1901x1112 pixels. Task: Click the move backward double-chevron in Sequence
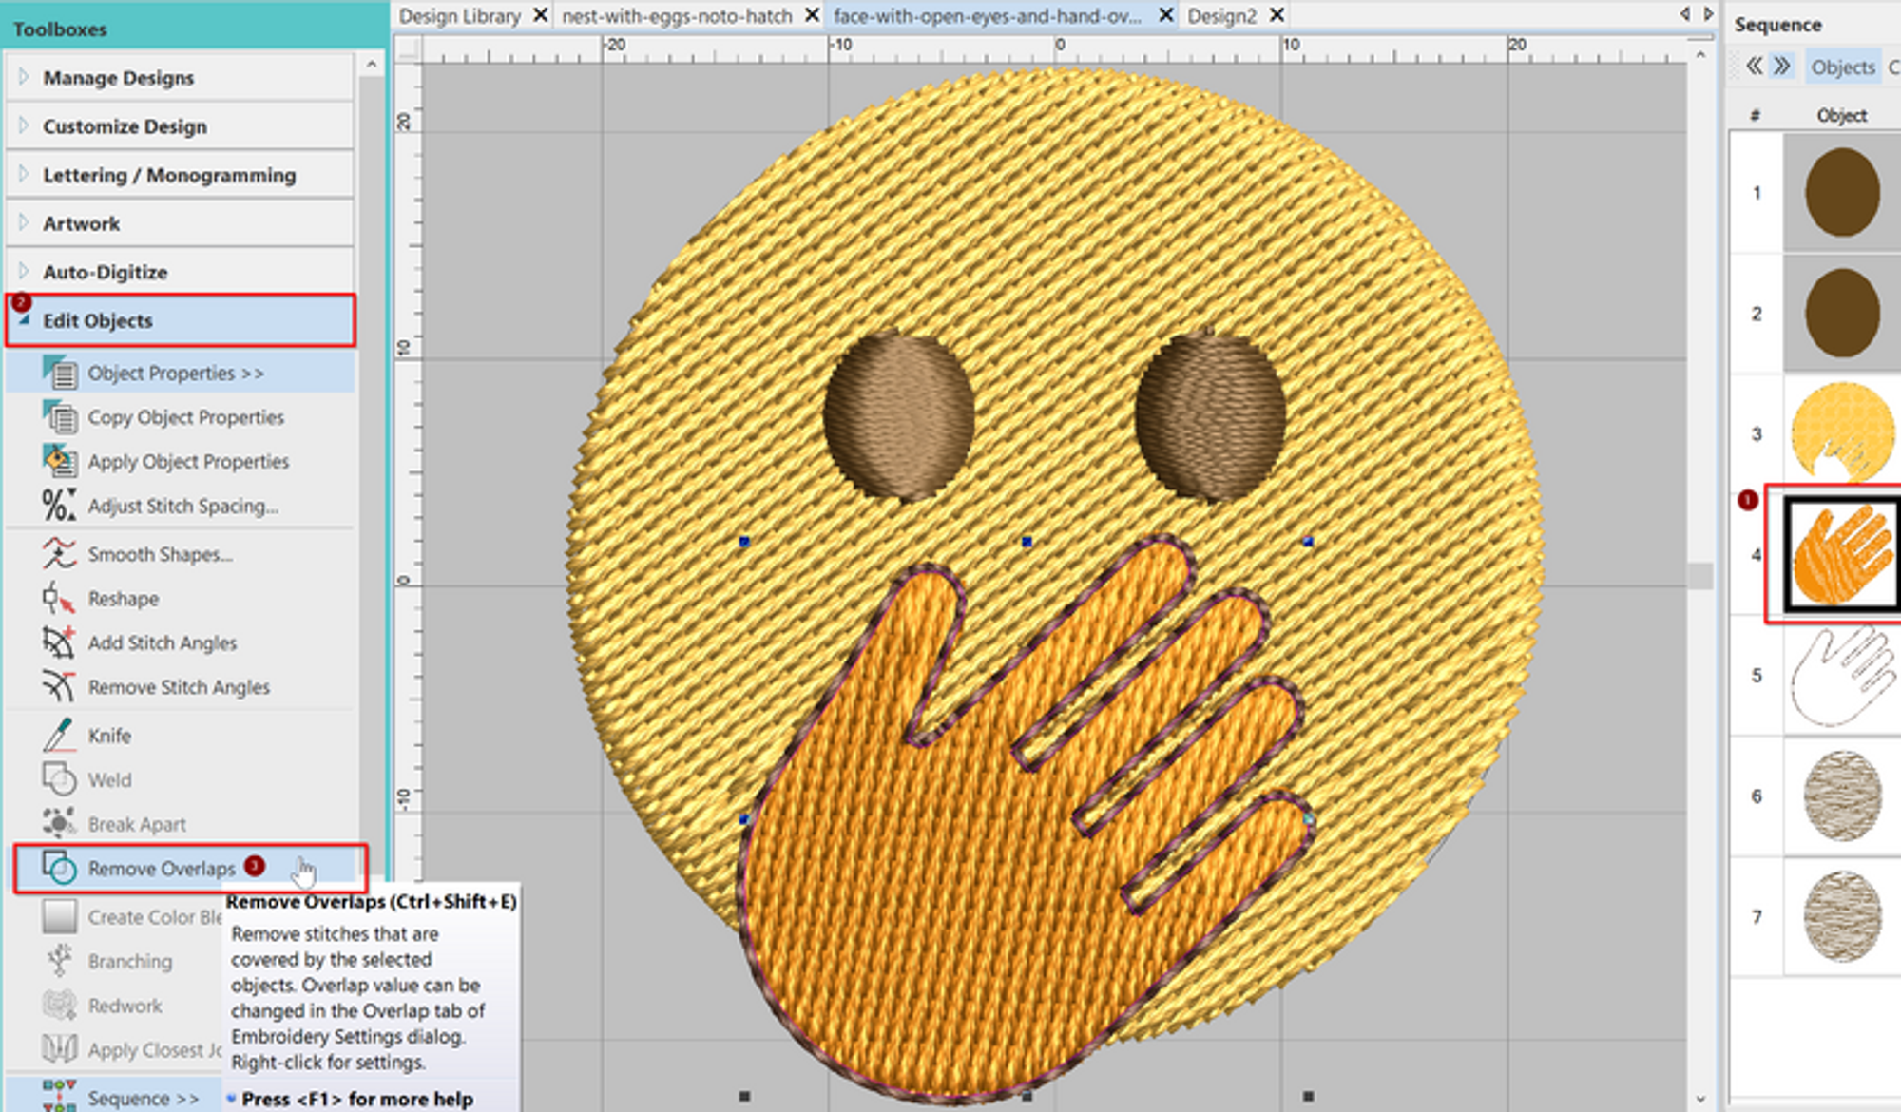pos(1755,66)
